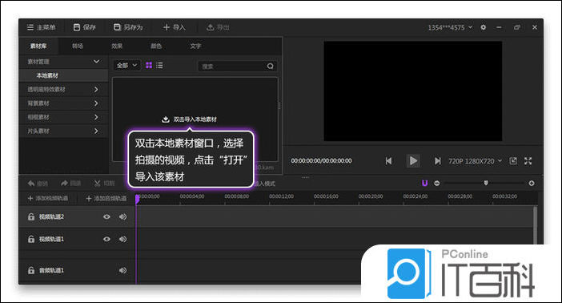Open the 720P 1280X720 resolution dropdown

pos(475,161)
